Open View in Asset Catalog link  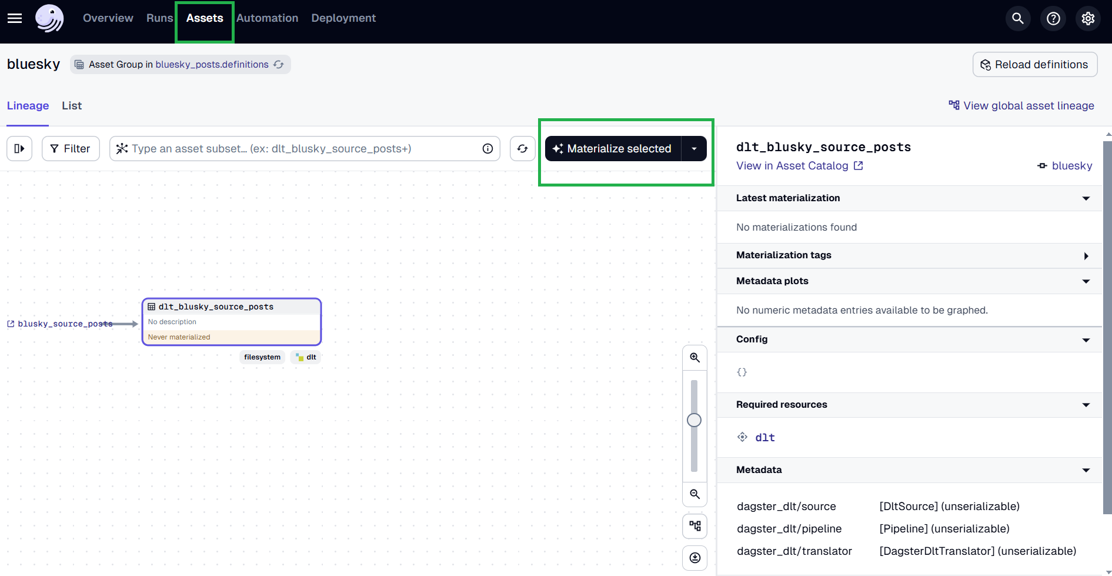click(x=792, y=165)
